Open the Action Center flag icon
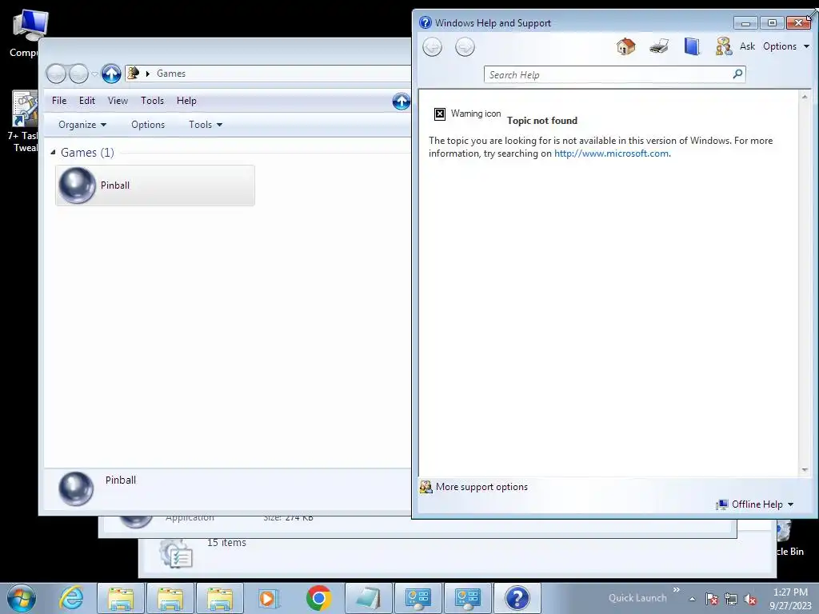Viewport: 819px width, 614px height. coord(711,600)
